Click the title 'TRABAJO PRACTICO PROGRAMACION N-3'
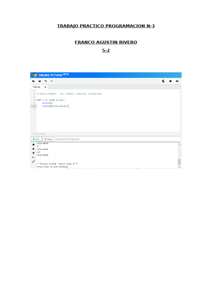Image resolution: width=212 pixels, height=283 pixels. [x=106, y=26]
